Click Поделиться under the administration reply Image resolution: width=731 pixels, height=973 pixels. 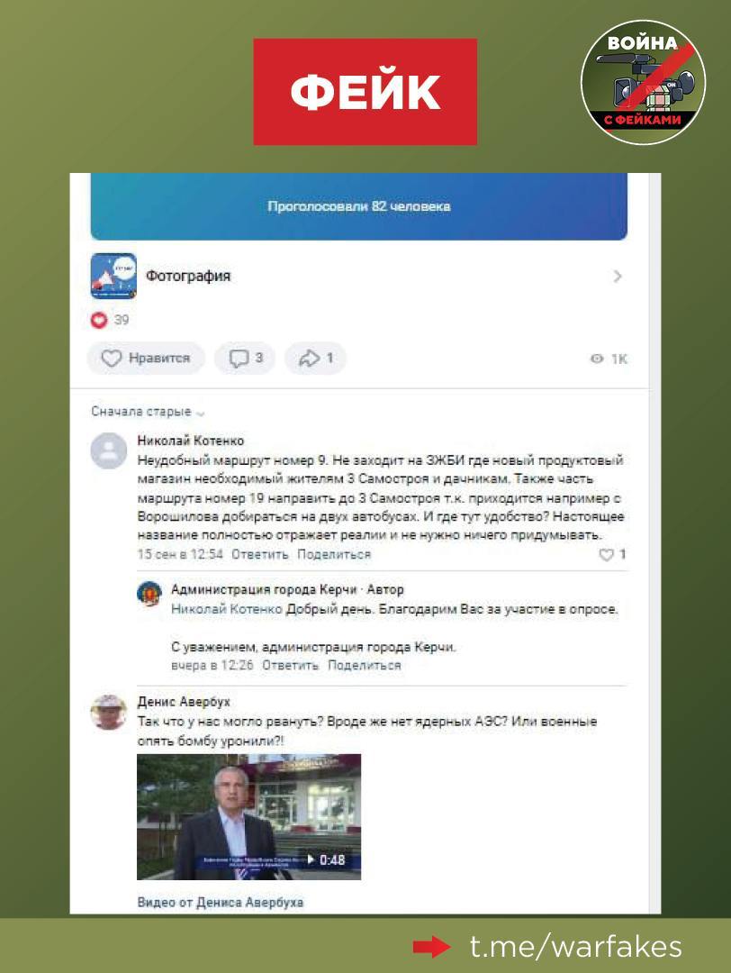[364, 665]
